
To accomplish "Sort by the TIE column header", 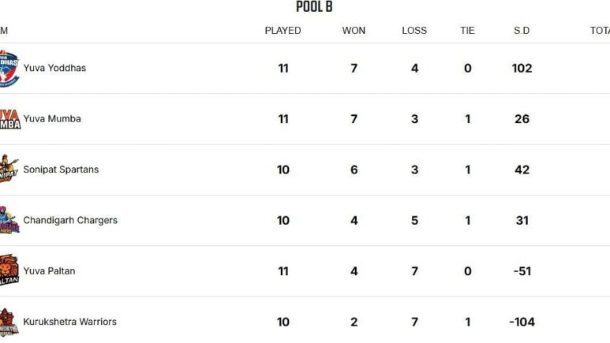I will coord(467,31).
